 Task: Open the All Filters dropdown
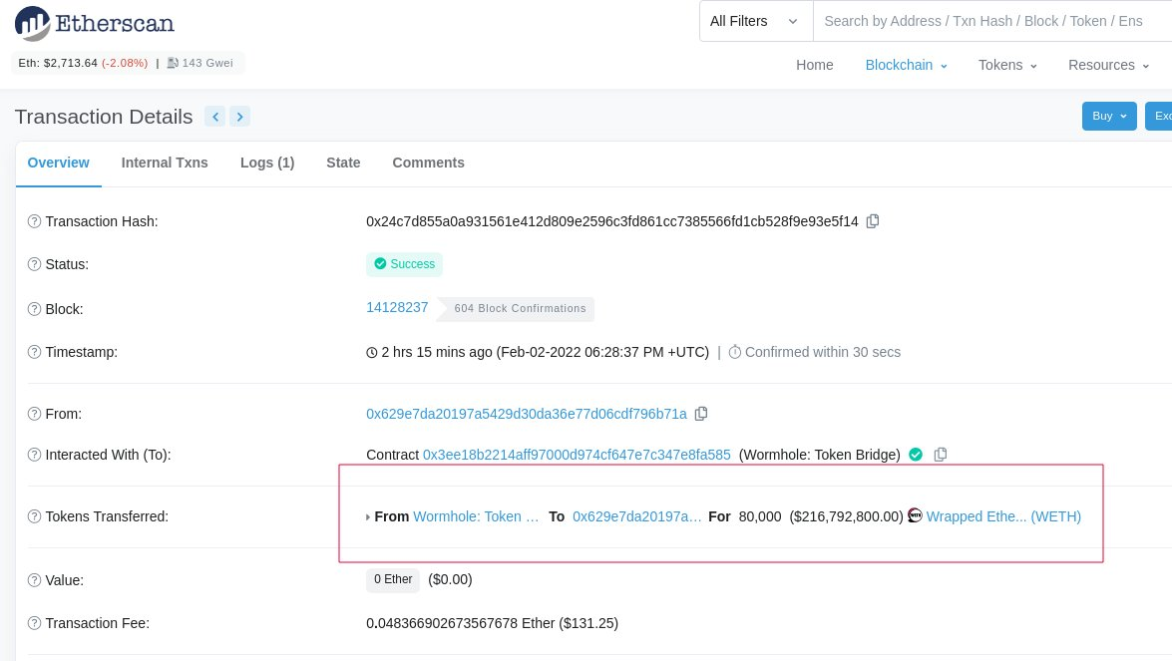click(755, 21)
